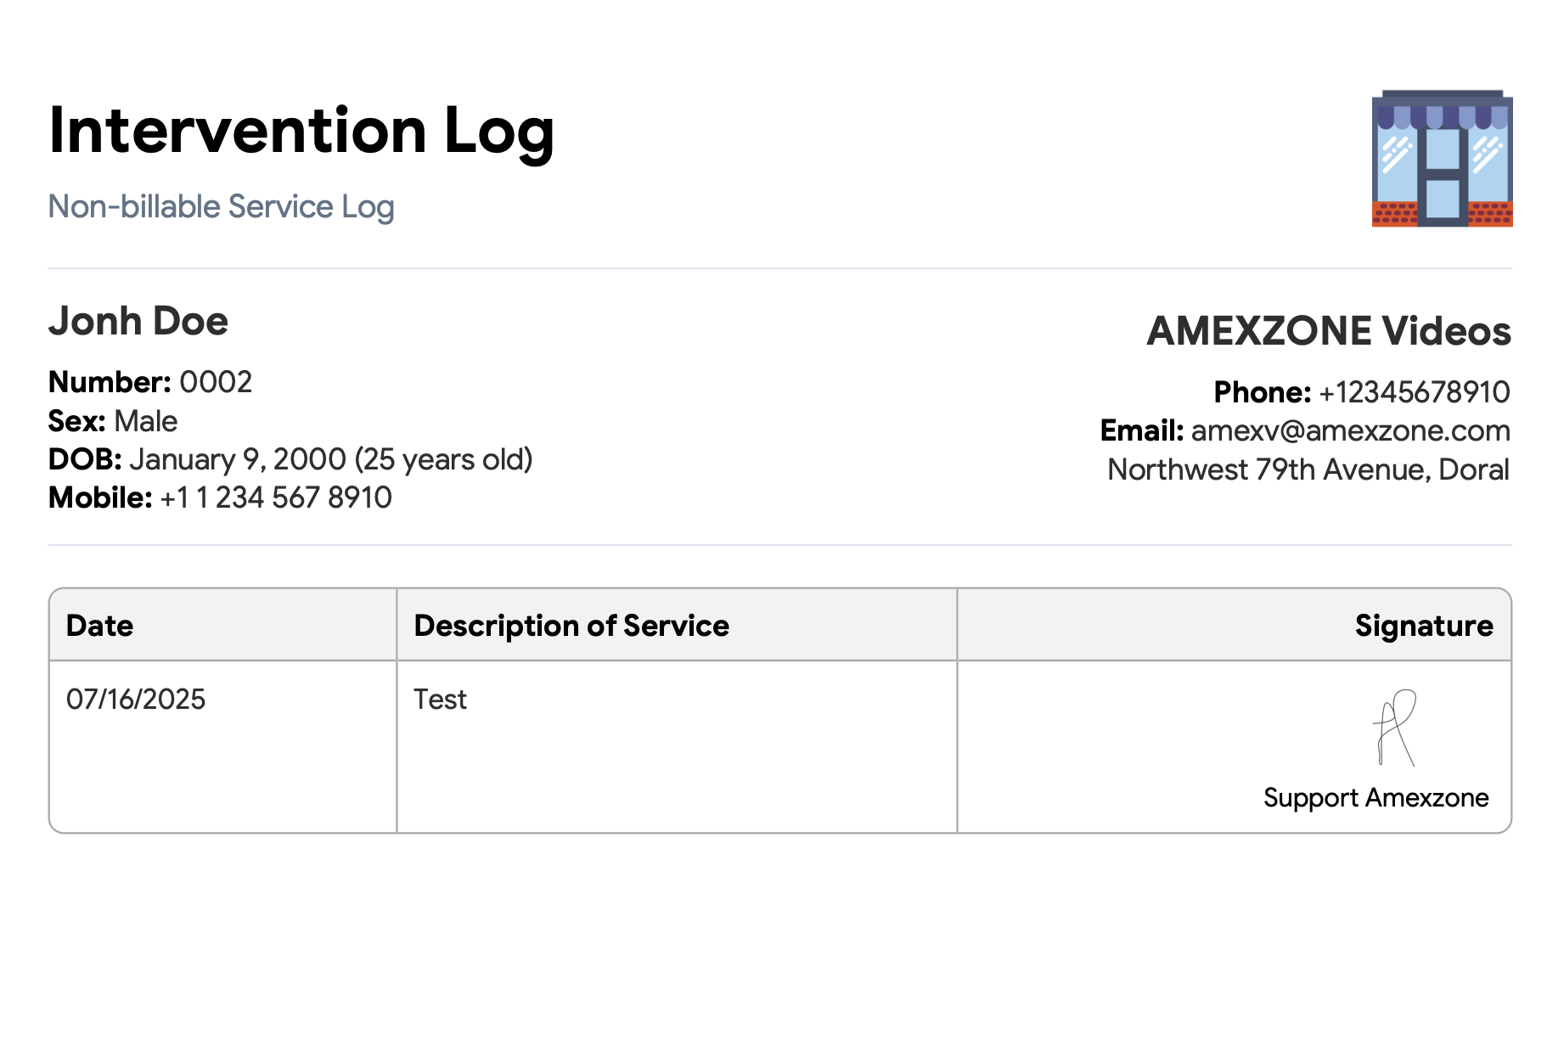This screenshot has width=1564, height=1051.
Task: Click the bold Email label
Action: pos(1141,431)
